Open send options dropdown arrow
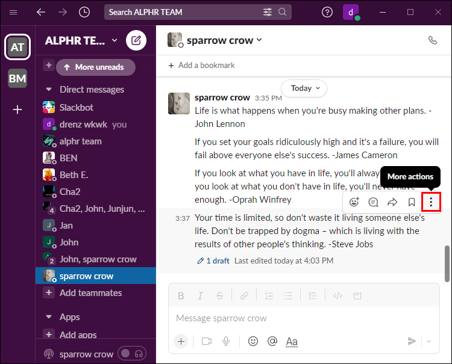The height and width of the screenshot is (364, 452). point(428,341)
